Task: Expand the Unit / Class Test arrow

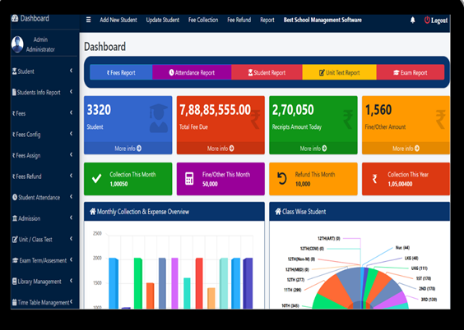Action: pyautogui.click(x=71, y=239)
